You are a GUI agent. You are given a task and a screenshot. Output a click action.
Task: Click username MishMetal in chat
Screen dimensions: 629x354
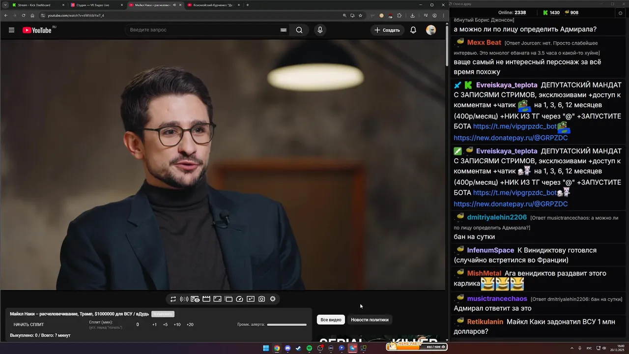(x=484, y=273)
